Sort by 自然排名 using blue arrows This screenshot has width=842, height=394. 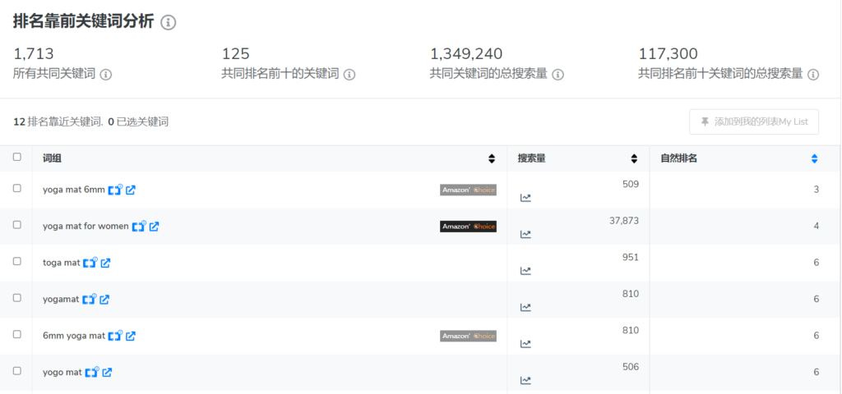click(814, 158)
